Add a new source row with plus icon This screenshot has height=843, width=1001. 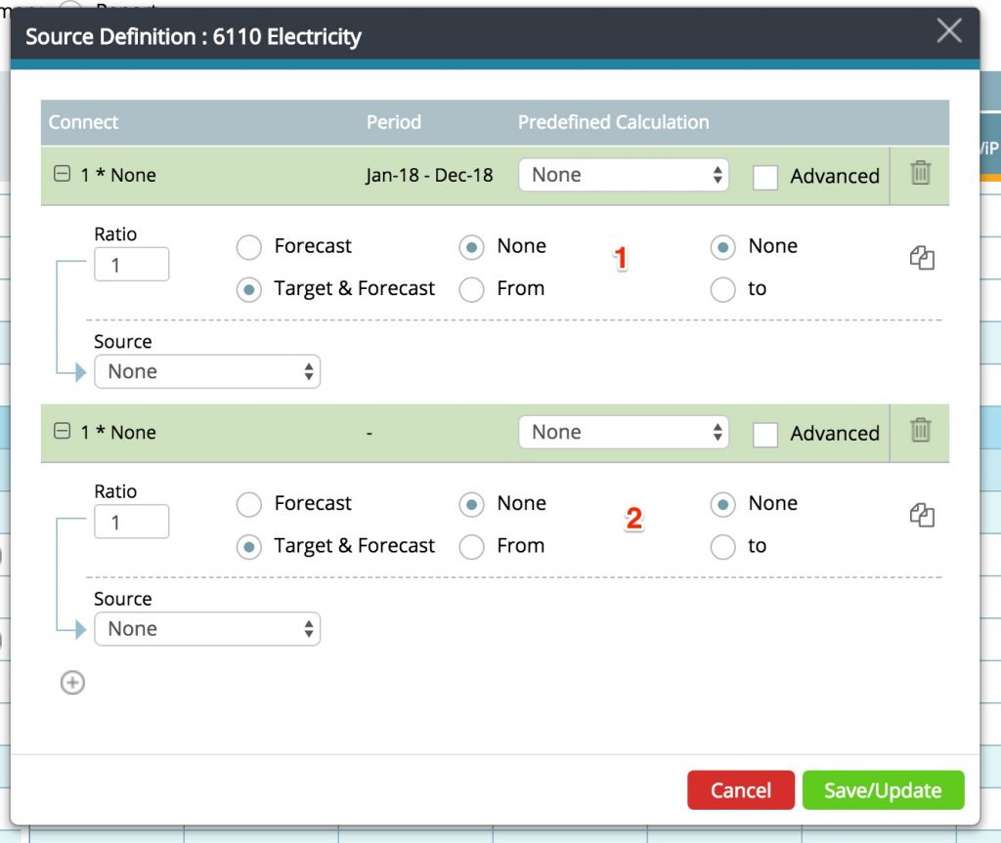(x=72, y=683)
